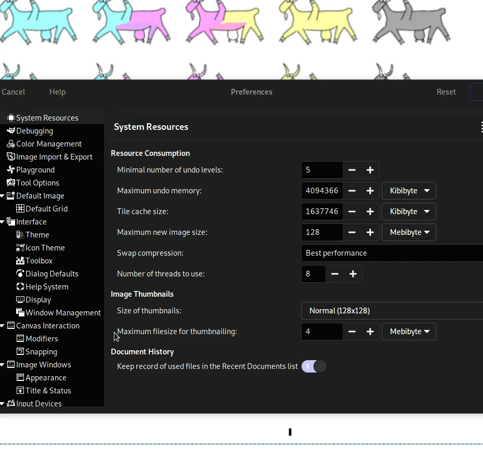Click the Default Grid icon
Image resolution: width=483 pixels, height=450 pixels.
point(19,209)
